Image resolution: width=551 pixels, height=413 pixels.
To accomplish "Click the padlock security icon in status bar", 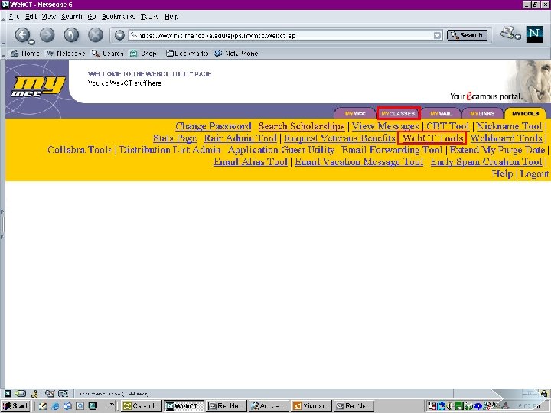I will (544, 393).
